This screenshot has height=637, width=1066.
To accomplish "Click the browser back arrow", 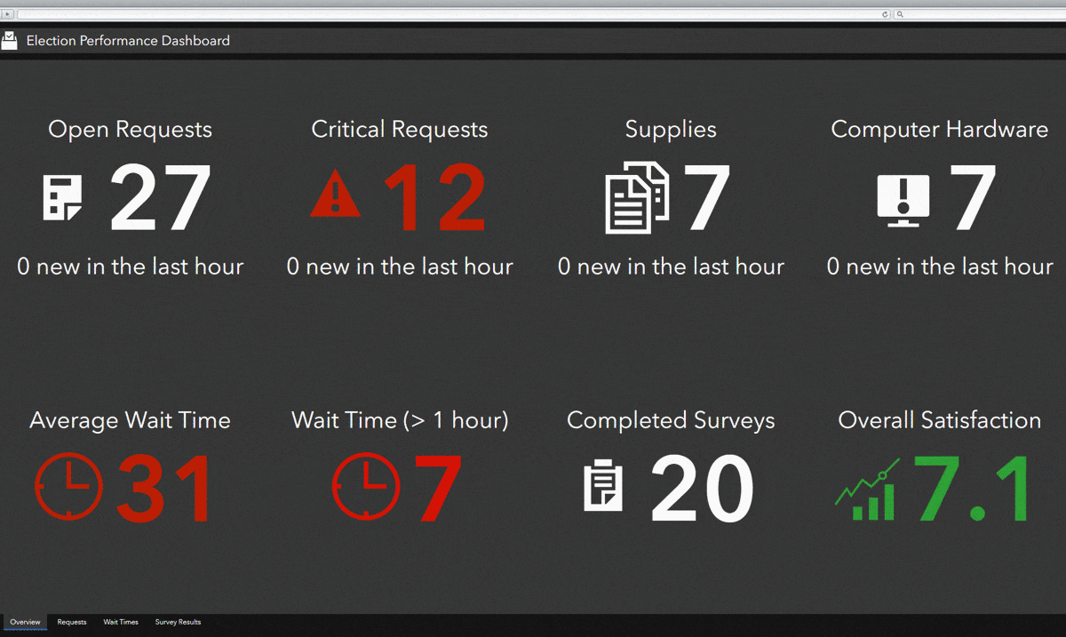I will coord(6,14).
